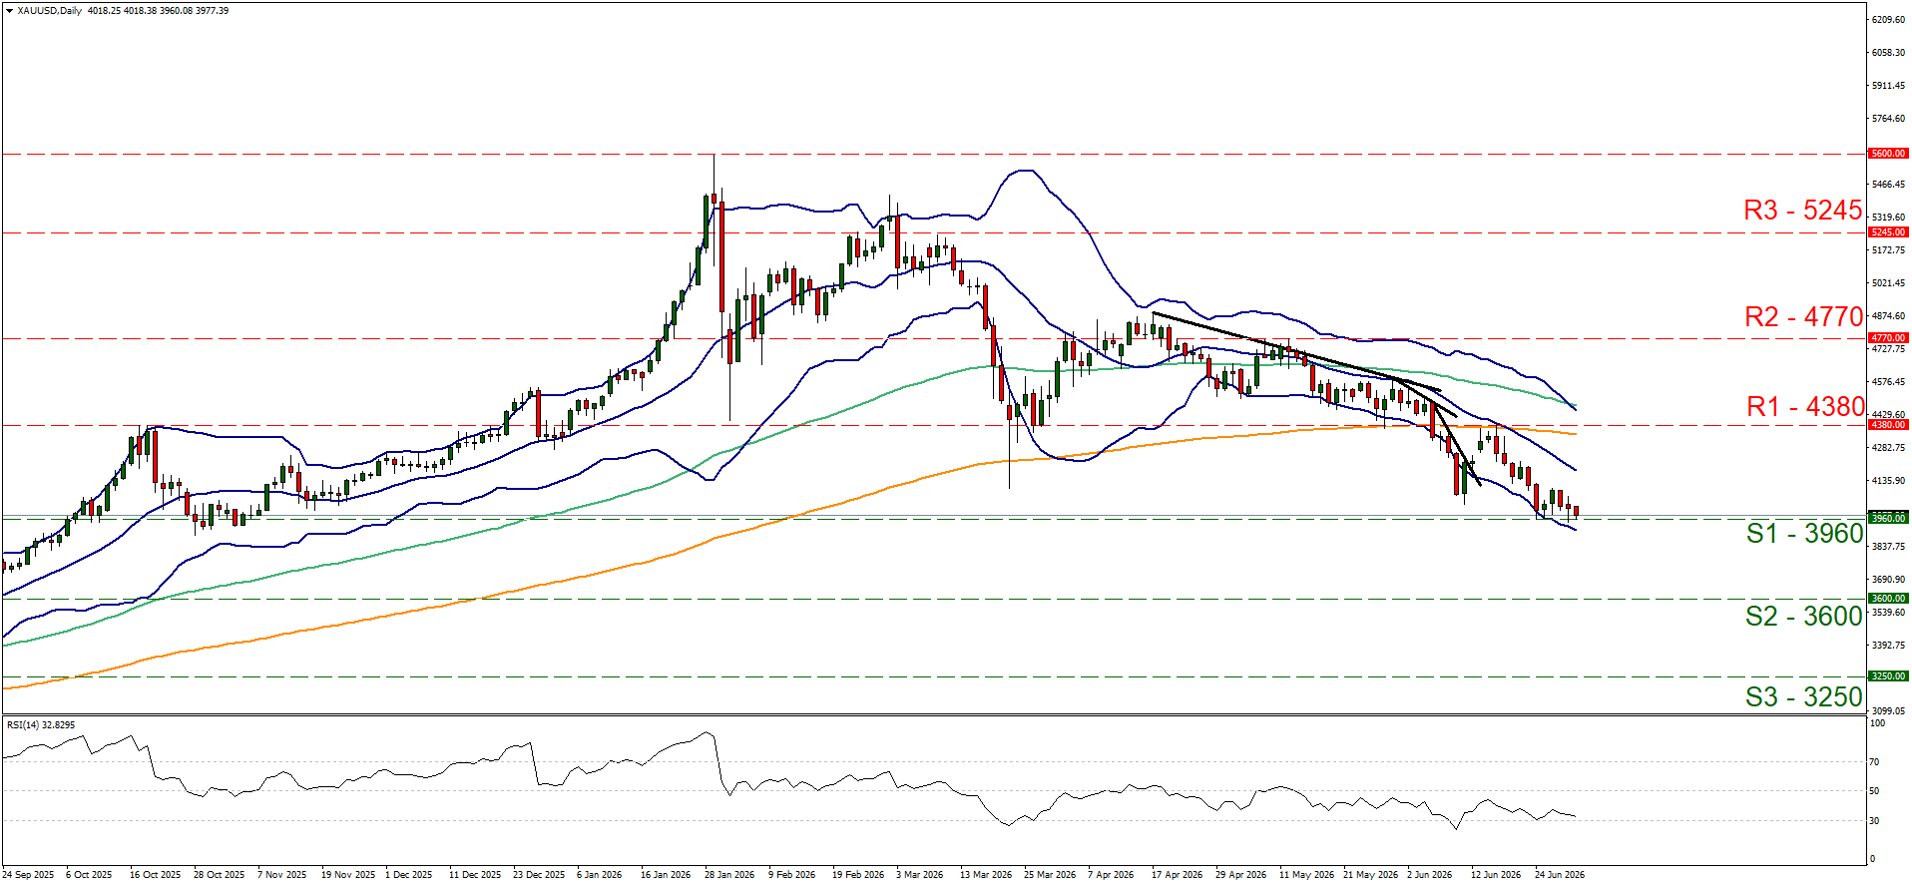Screen dimensions: 1912x886
Task: Click the 11 May 2026 date label
Action: pyautogui.click(x=1306, y=875)
